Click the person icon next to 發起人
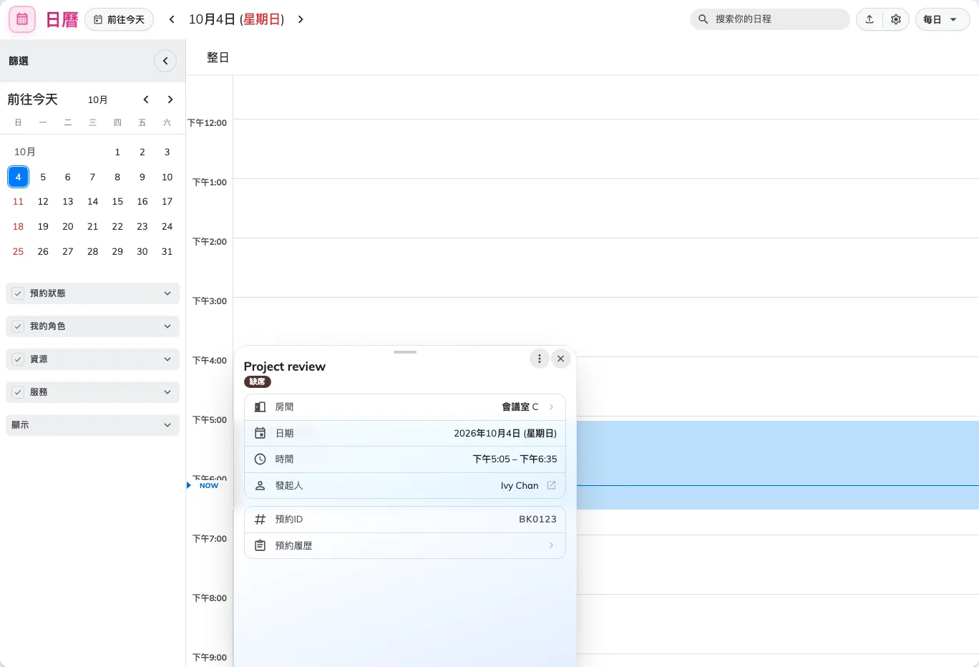The image size is (979, 667). (x=260, y=485)
